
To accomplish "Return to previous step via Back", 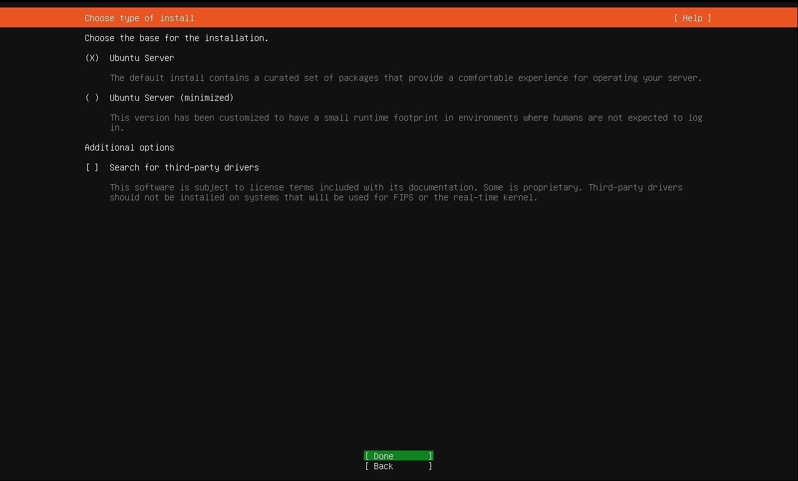I will (398, 466).
